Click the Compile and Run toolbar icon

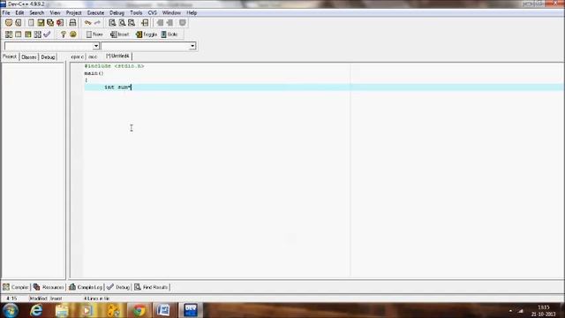[28, 34]
